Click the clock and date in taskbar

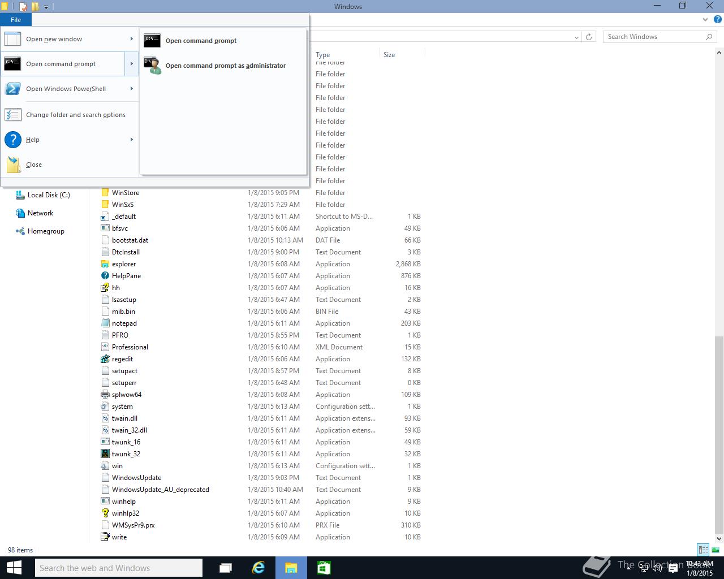pyautogui.click(x=699, y=568)
